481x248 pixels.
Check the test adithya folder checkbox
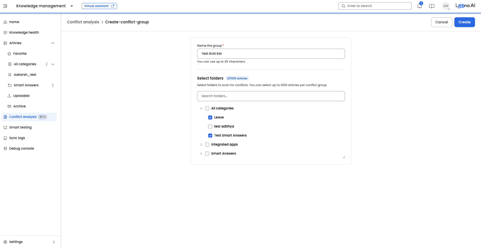210,127
